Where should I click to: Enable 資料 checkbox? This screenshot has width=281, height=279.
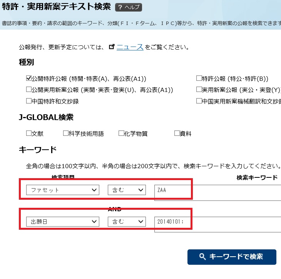click(177, 133)
